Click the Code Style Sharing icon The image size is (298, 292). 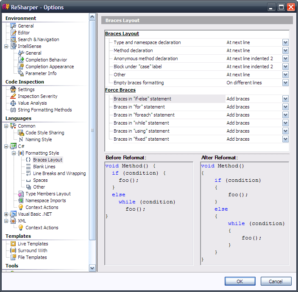(x=21, y=133)
